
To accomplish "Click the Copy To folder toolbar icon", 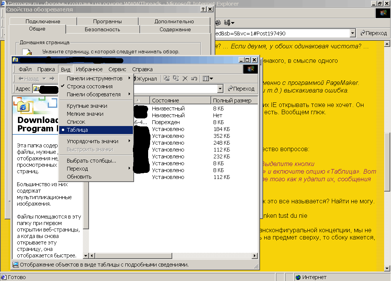I will pos(176,78).
